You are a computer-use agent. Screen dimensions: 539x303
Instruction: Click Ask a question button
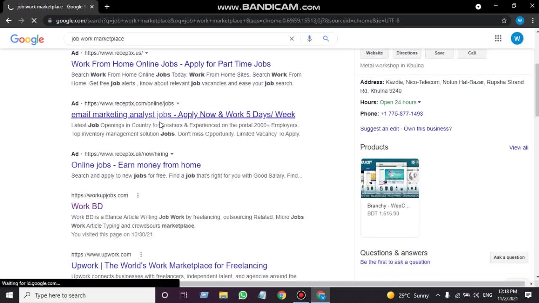tap(509, 258)
